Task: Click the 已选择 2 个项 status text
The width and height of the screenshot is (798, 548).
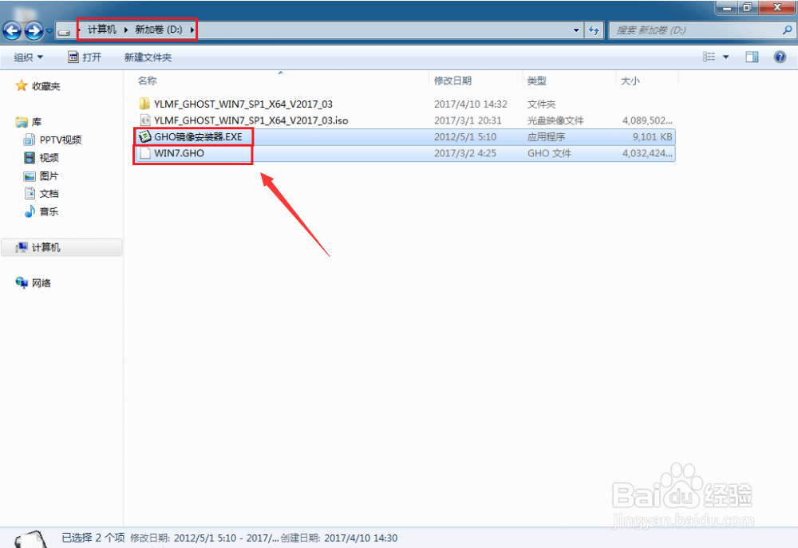Action: (93, 538)
